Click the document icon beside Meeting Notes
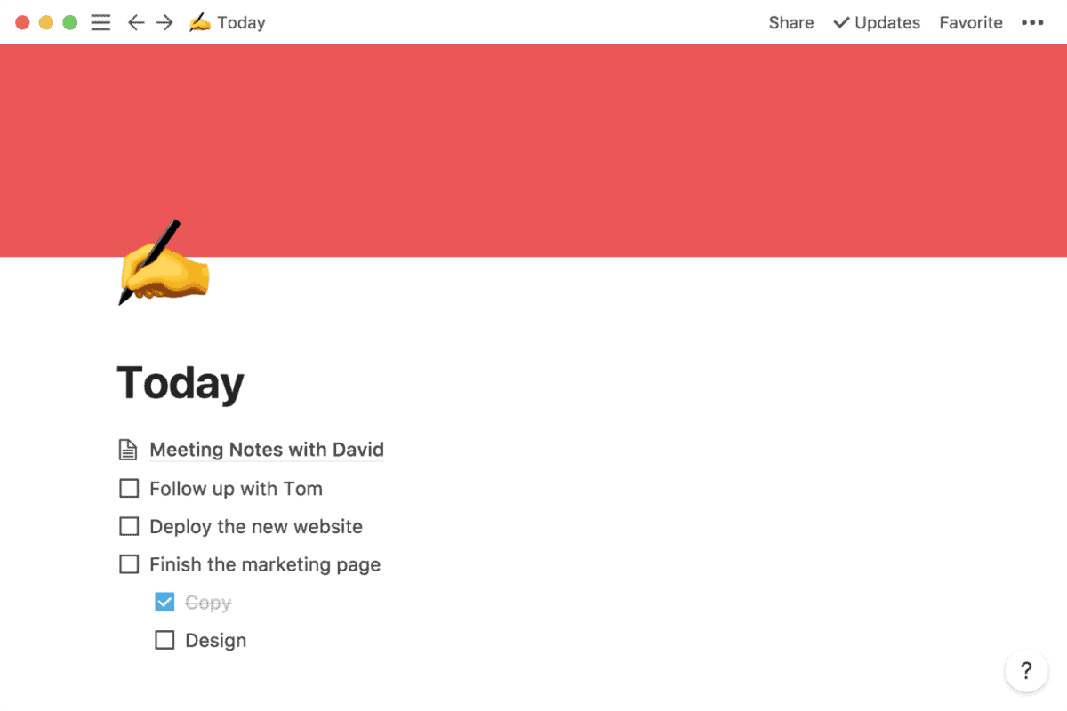Image resolution: width=1067 pixels, height=711 pixels. (129, 451)
